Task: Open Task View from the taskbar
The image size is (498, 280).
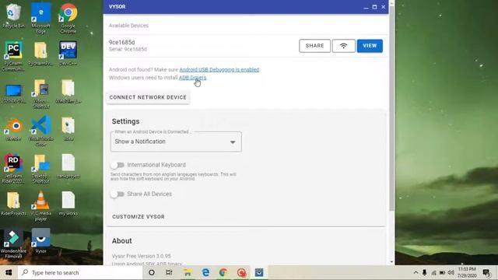Action: click(x=169, y=272)
